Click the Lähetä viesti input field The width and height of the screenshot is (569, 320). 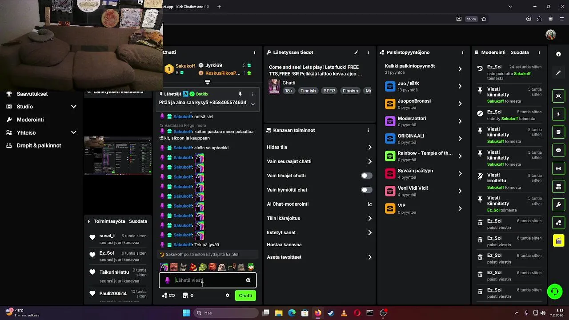207,280
